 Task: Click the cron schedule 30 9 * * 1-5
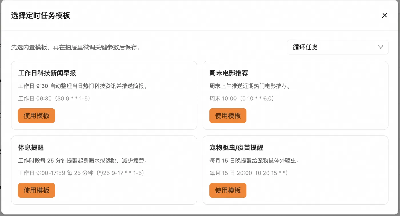click(73, 99)
